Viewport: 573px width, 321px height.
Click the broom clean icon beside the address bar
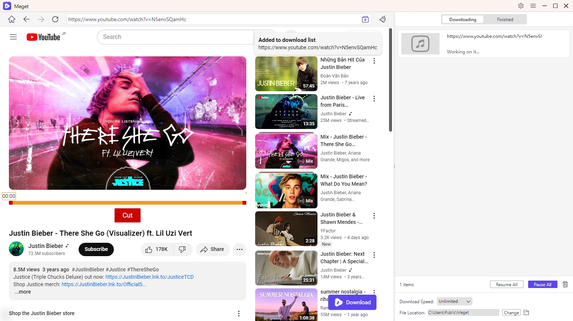(383, 19)
